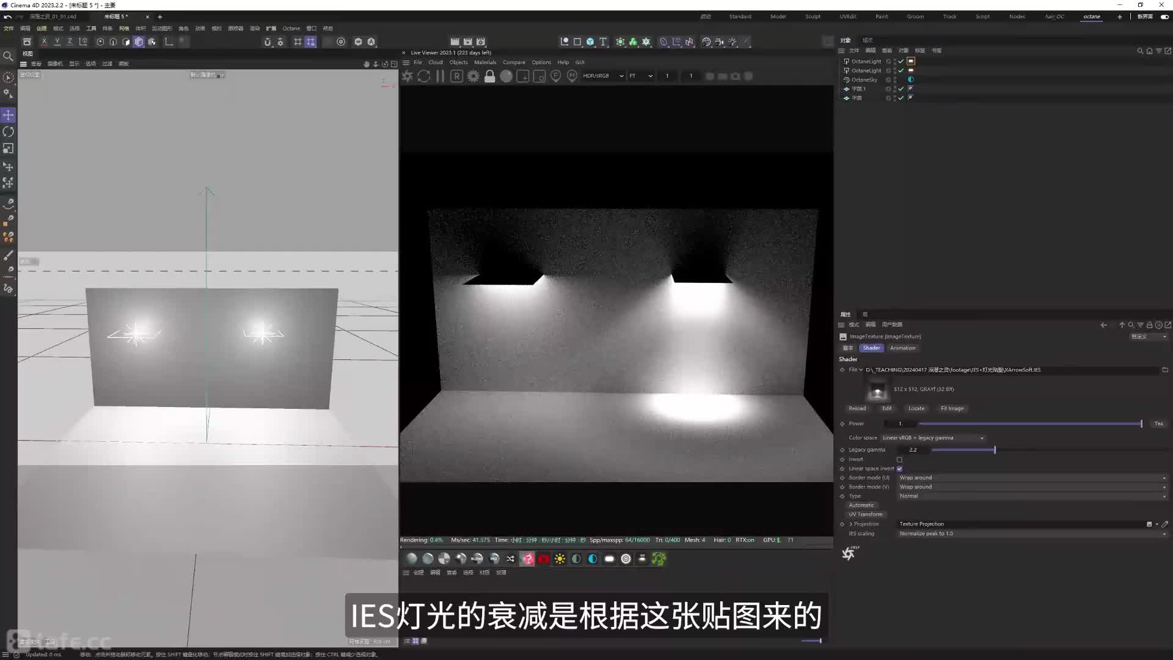Click the Fit Image button

952,408
